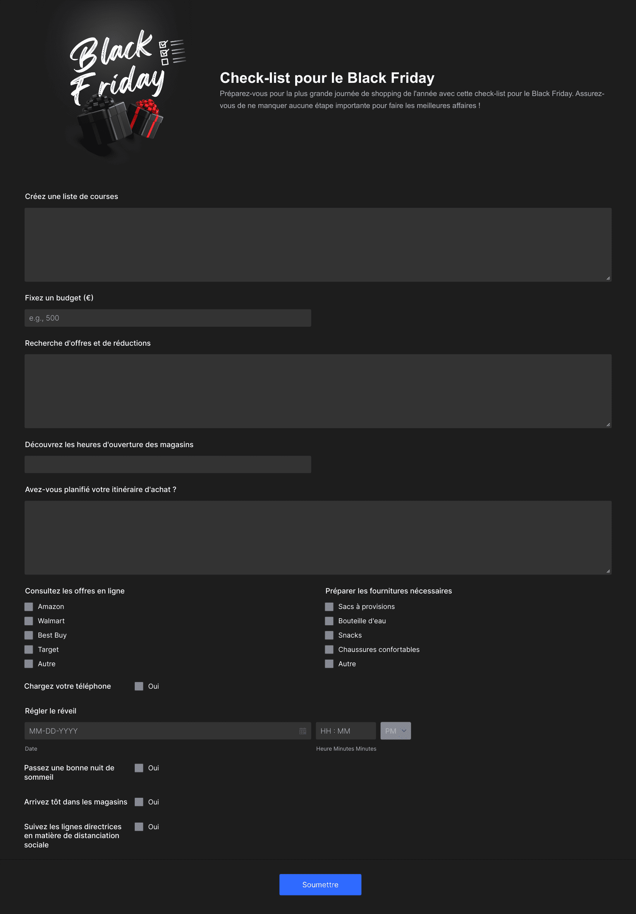This screenshot has width=636, height=914.
Task: Click the MM-DD-YYYY date field
Action: click(159, 731)
